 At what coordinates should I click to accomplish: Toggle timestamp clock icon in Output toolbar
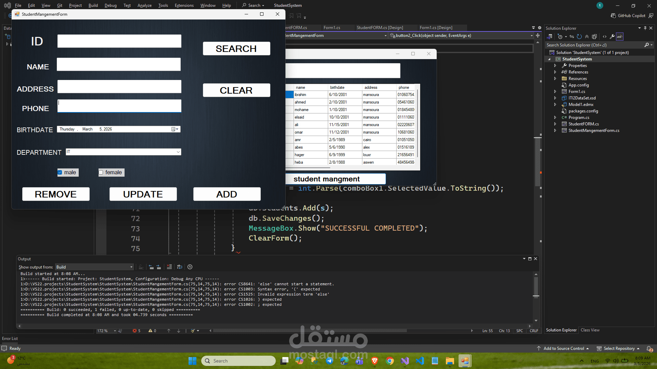point(190,267)
